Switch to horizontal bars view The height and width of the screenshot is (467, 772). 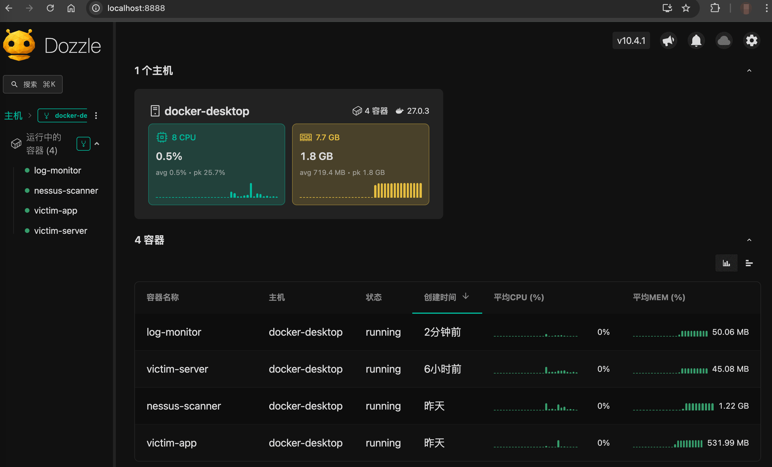click(x=749, y=263)
